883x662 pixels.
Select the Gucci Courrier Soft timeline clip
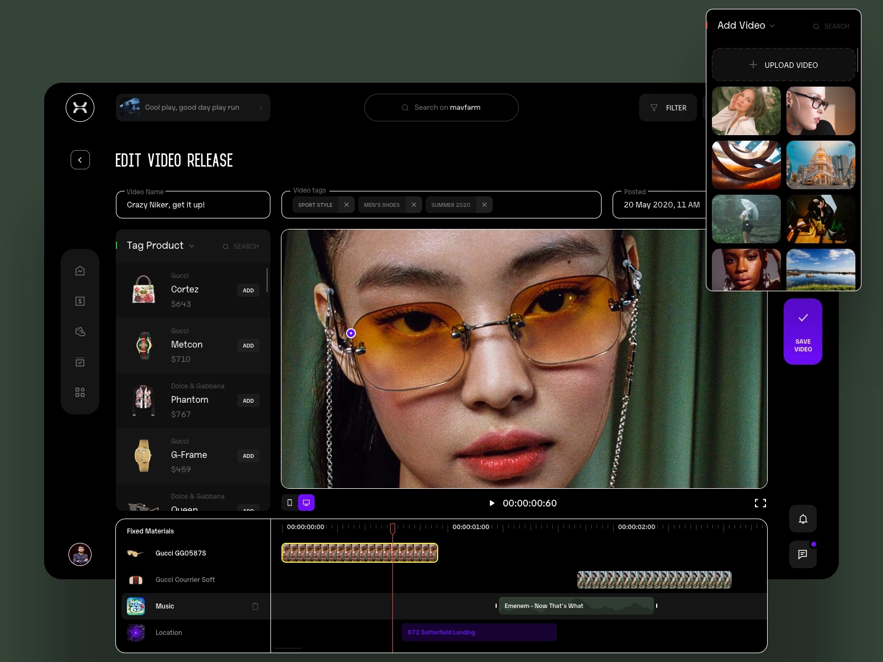pyautogui.click(x=655, y=580)
